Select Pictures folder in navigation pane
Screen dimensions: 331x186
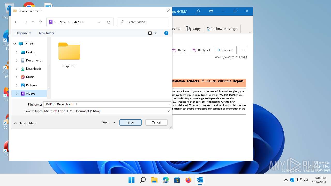(31, 85)
